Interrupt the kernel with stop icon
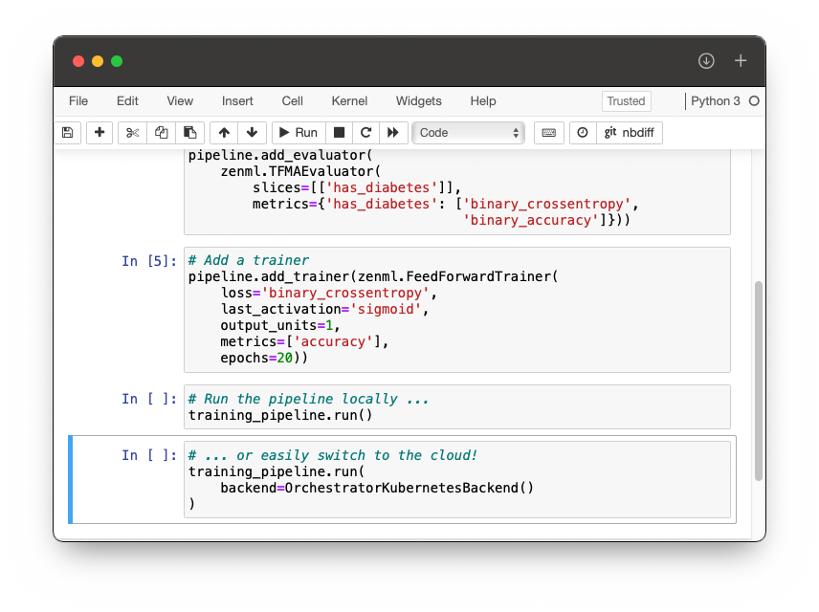Image resolution: width=819 pixels, height=612 pixels. click(x=339, y=133)
